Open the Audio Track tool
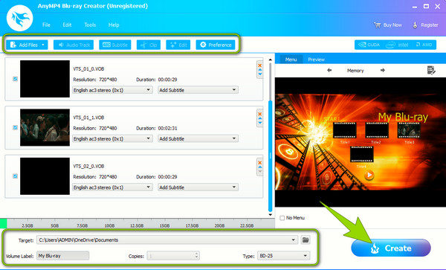The height and width of the screenshot is (270, 446). 74,45
